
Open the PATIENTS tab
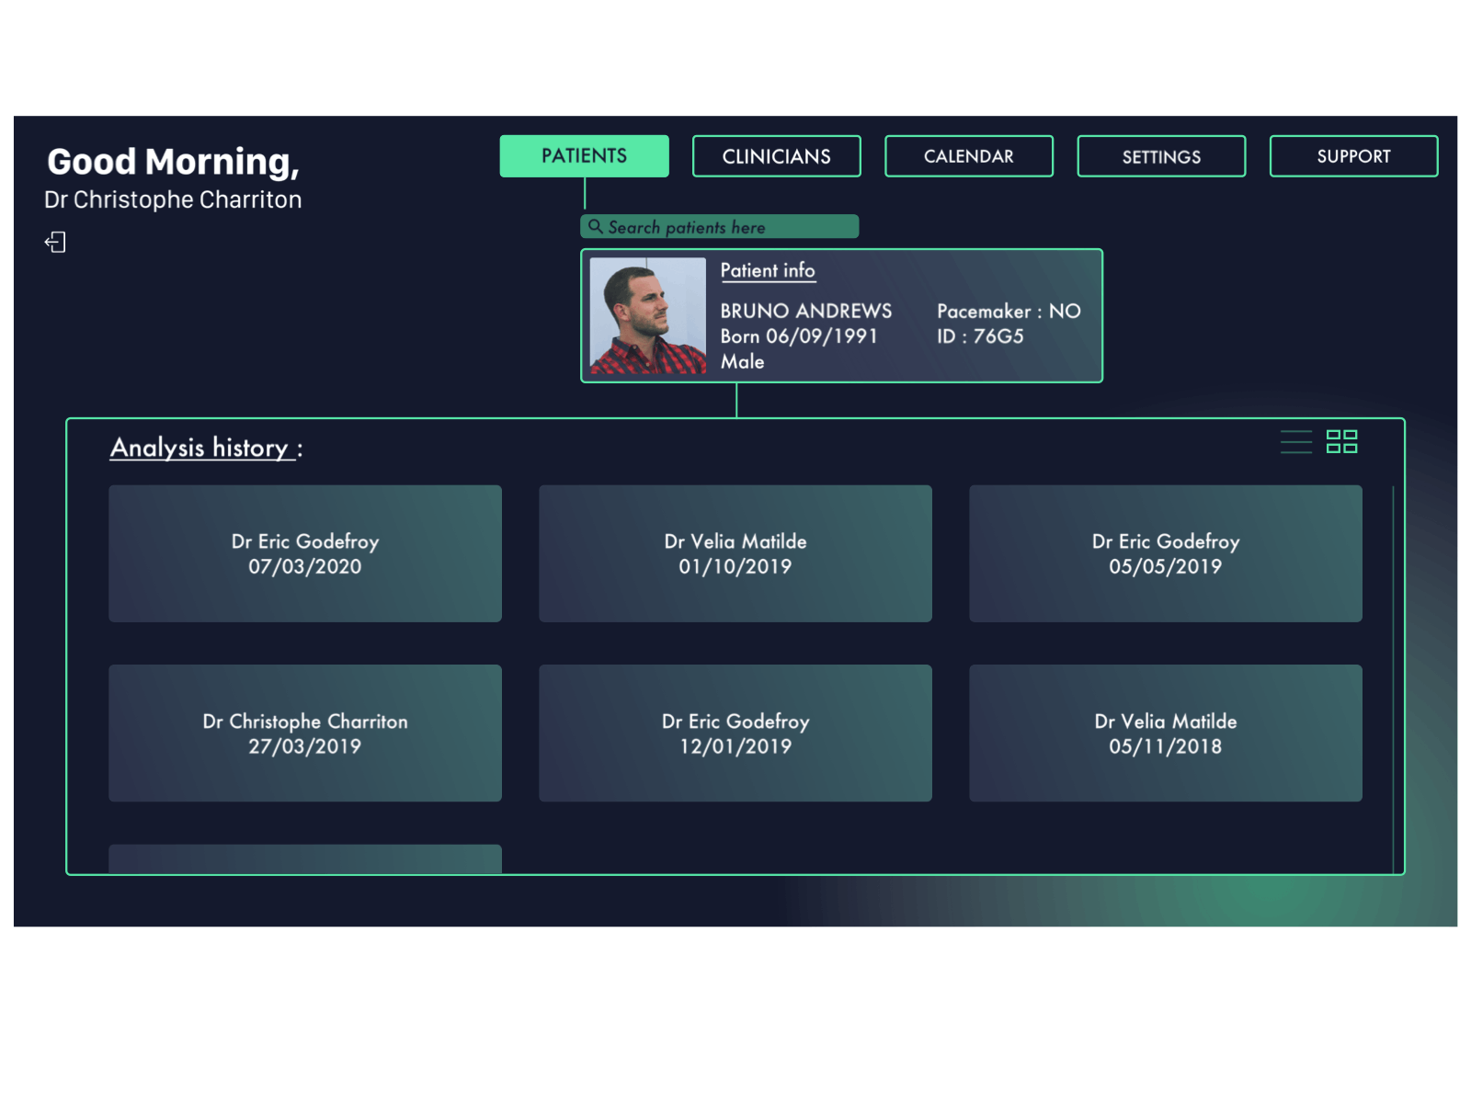click(584, 155)
